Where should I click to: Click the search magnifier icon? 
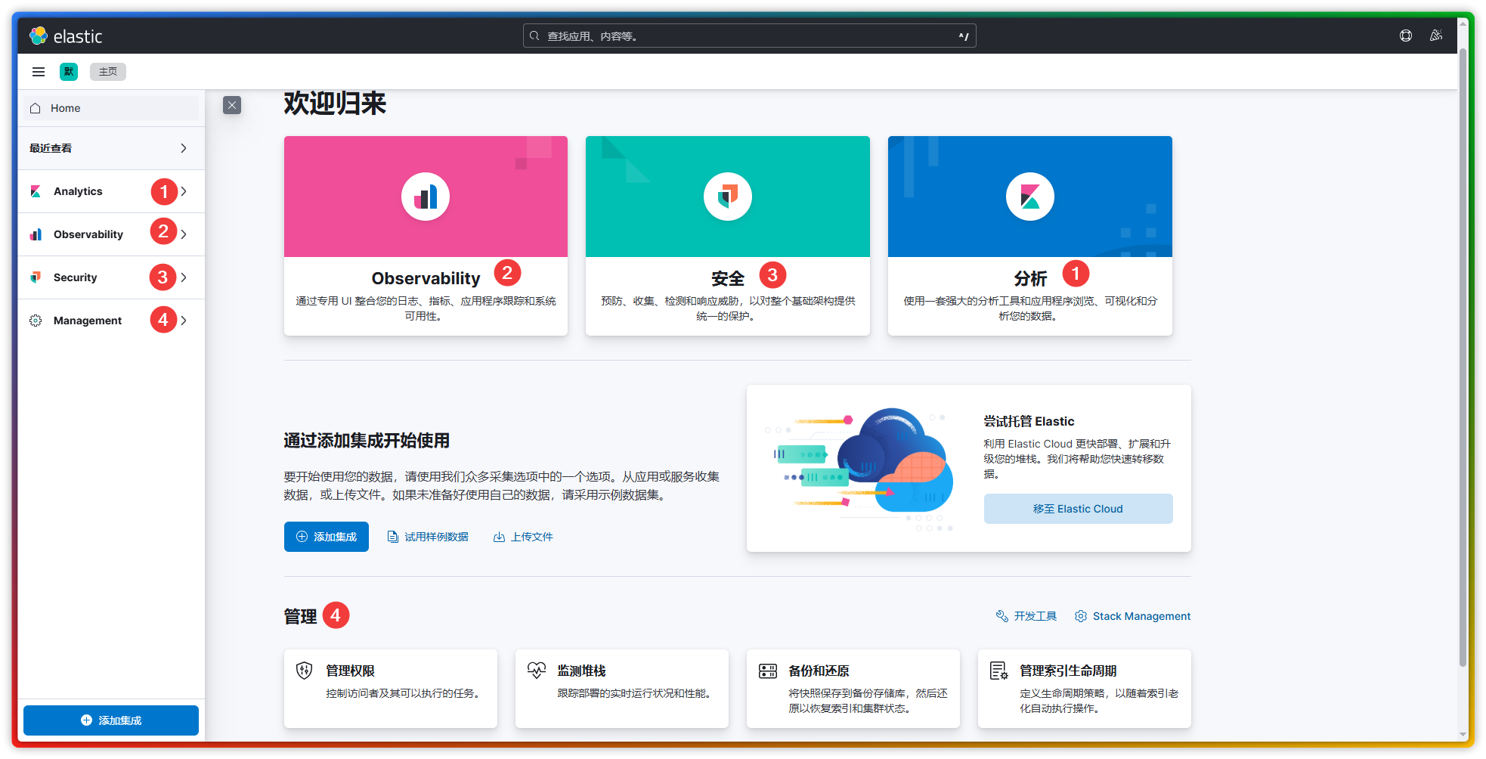pyautogui.click(x=534, y=36)
